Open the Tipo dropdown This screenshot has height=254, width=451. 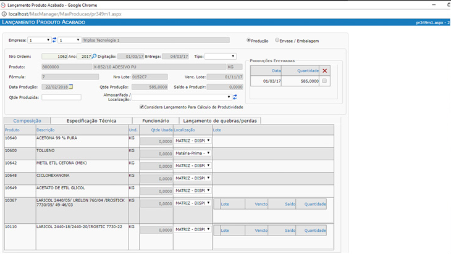tap(220, 56)
